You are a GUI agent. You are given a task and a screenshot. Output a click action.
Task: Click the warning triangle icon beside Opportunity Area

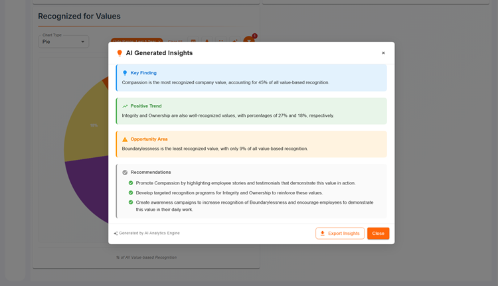[125, 139]
